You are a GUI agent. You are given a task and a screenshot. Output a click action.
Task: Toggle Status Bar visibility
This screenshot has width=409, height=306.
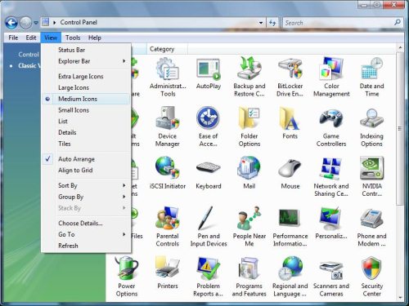[x=86, y=50]
